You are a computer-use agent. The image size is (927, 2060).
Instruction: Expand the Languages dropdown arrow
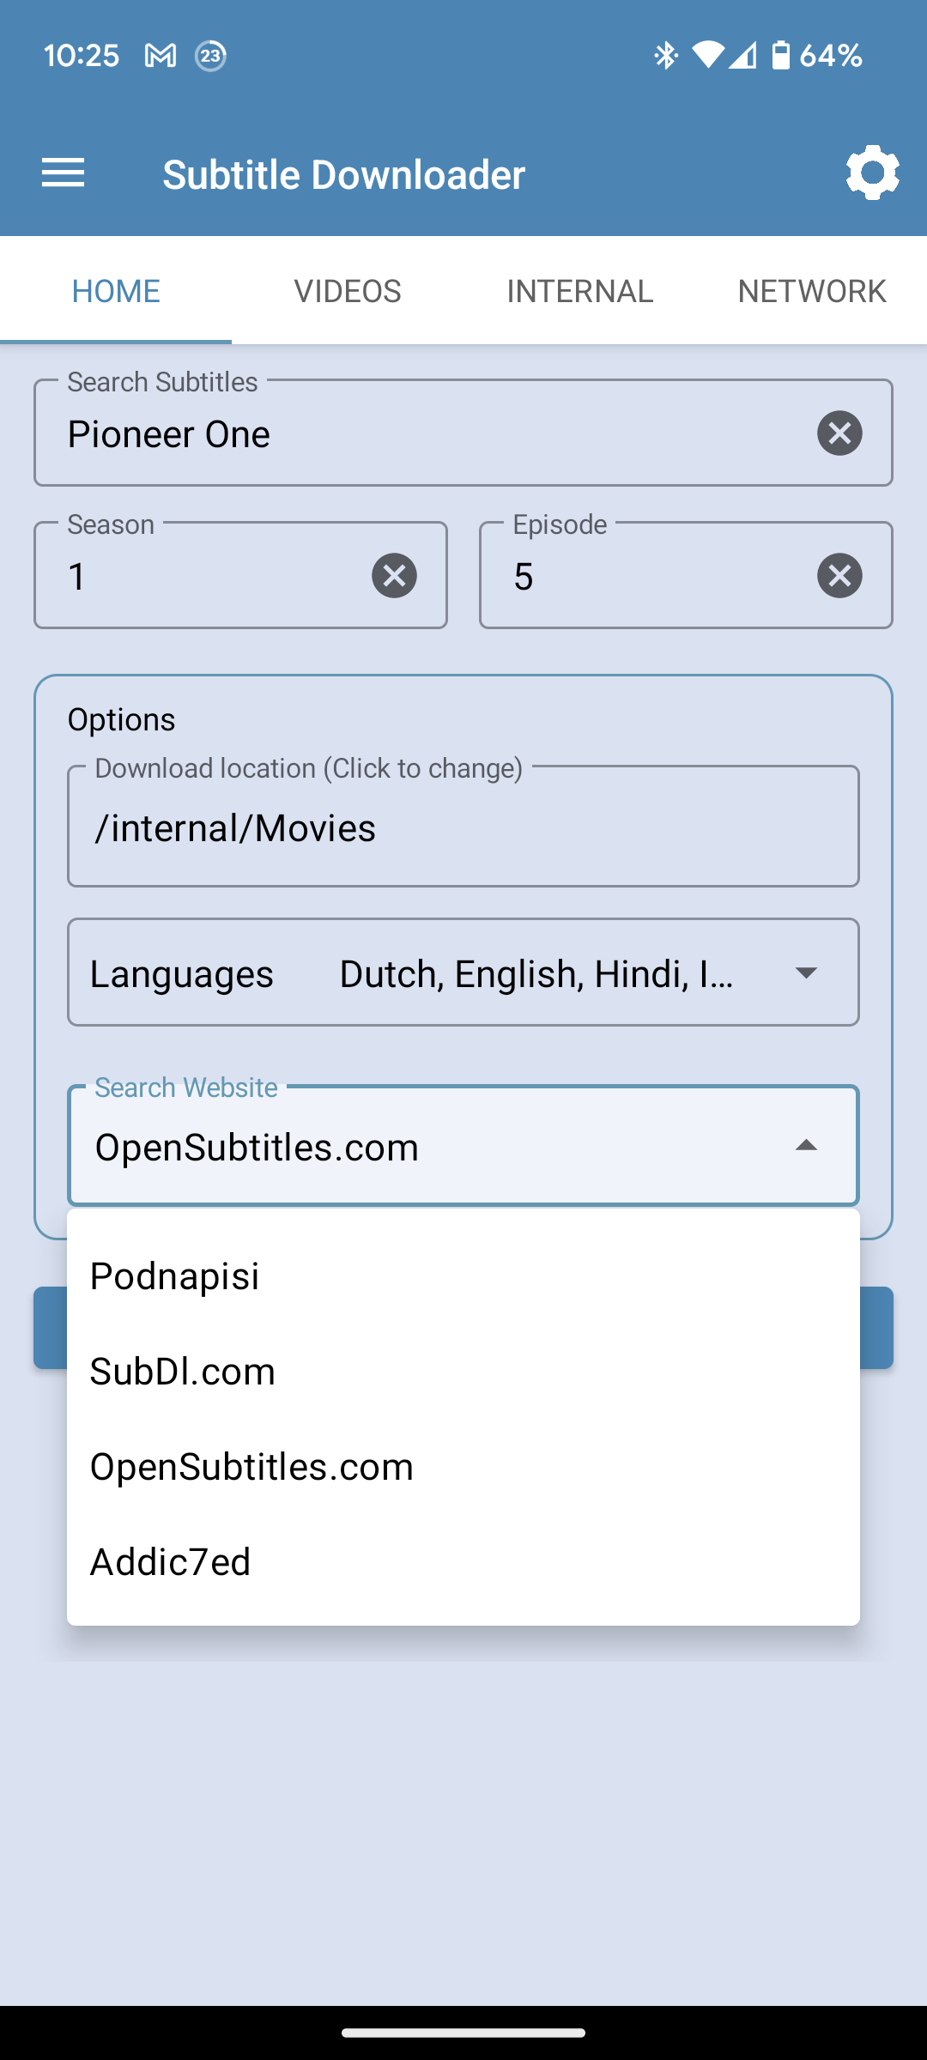click(805, 973)
